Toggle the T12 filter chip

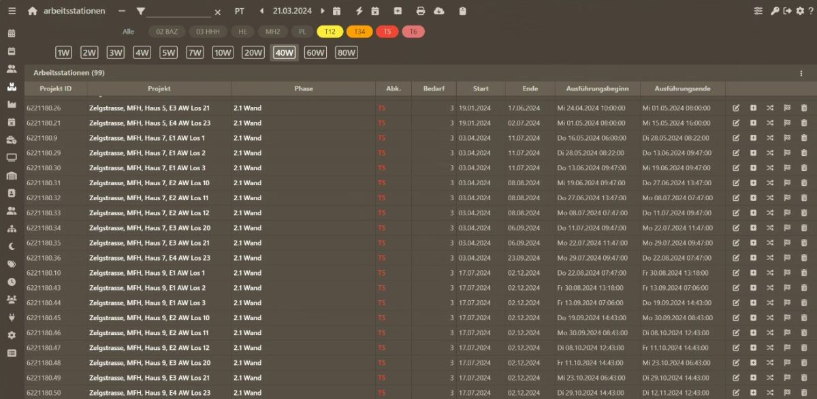coord(330,31)
